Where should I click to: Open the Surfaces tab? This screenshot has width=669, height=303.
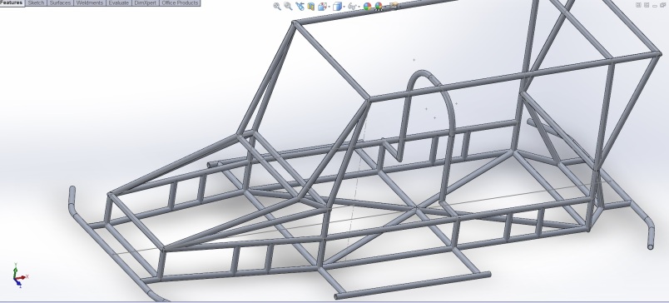(60, 3)
